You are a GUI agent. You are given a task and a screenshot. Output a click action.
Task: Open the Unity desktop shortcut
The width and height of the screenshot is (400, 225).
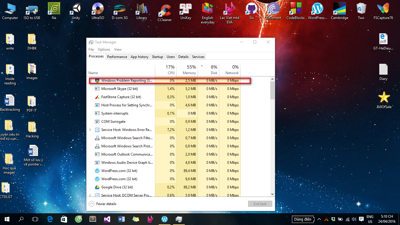tap(76, 11)
